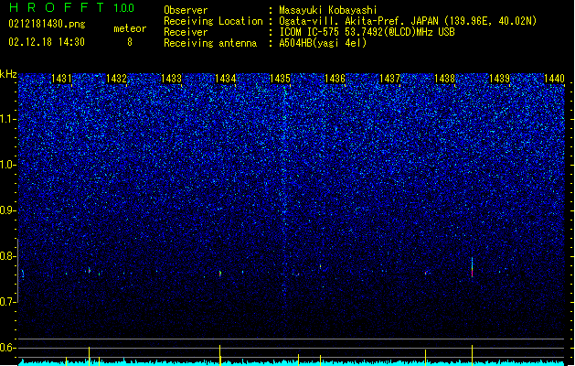Click the tall meteor echo streak between 1438 and 1439
The height and width of the screenshot is (366, 575).
[472, 267]
